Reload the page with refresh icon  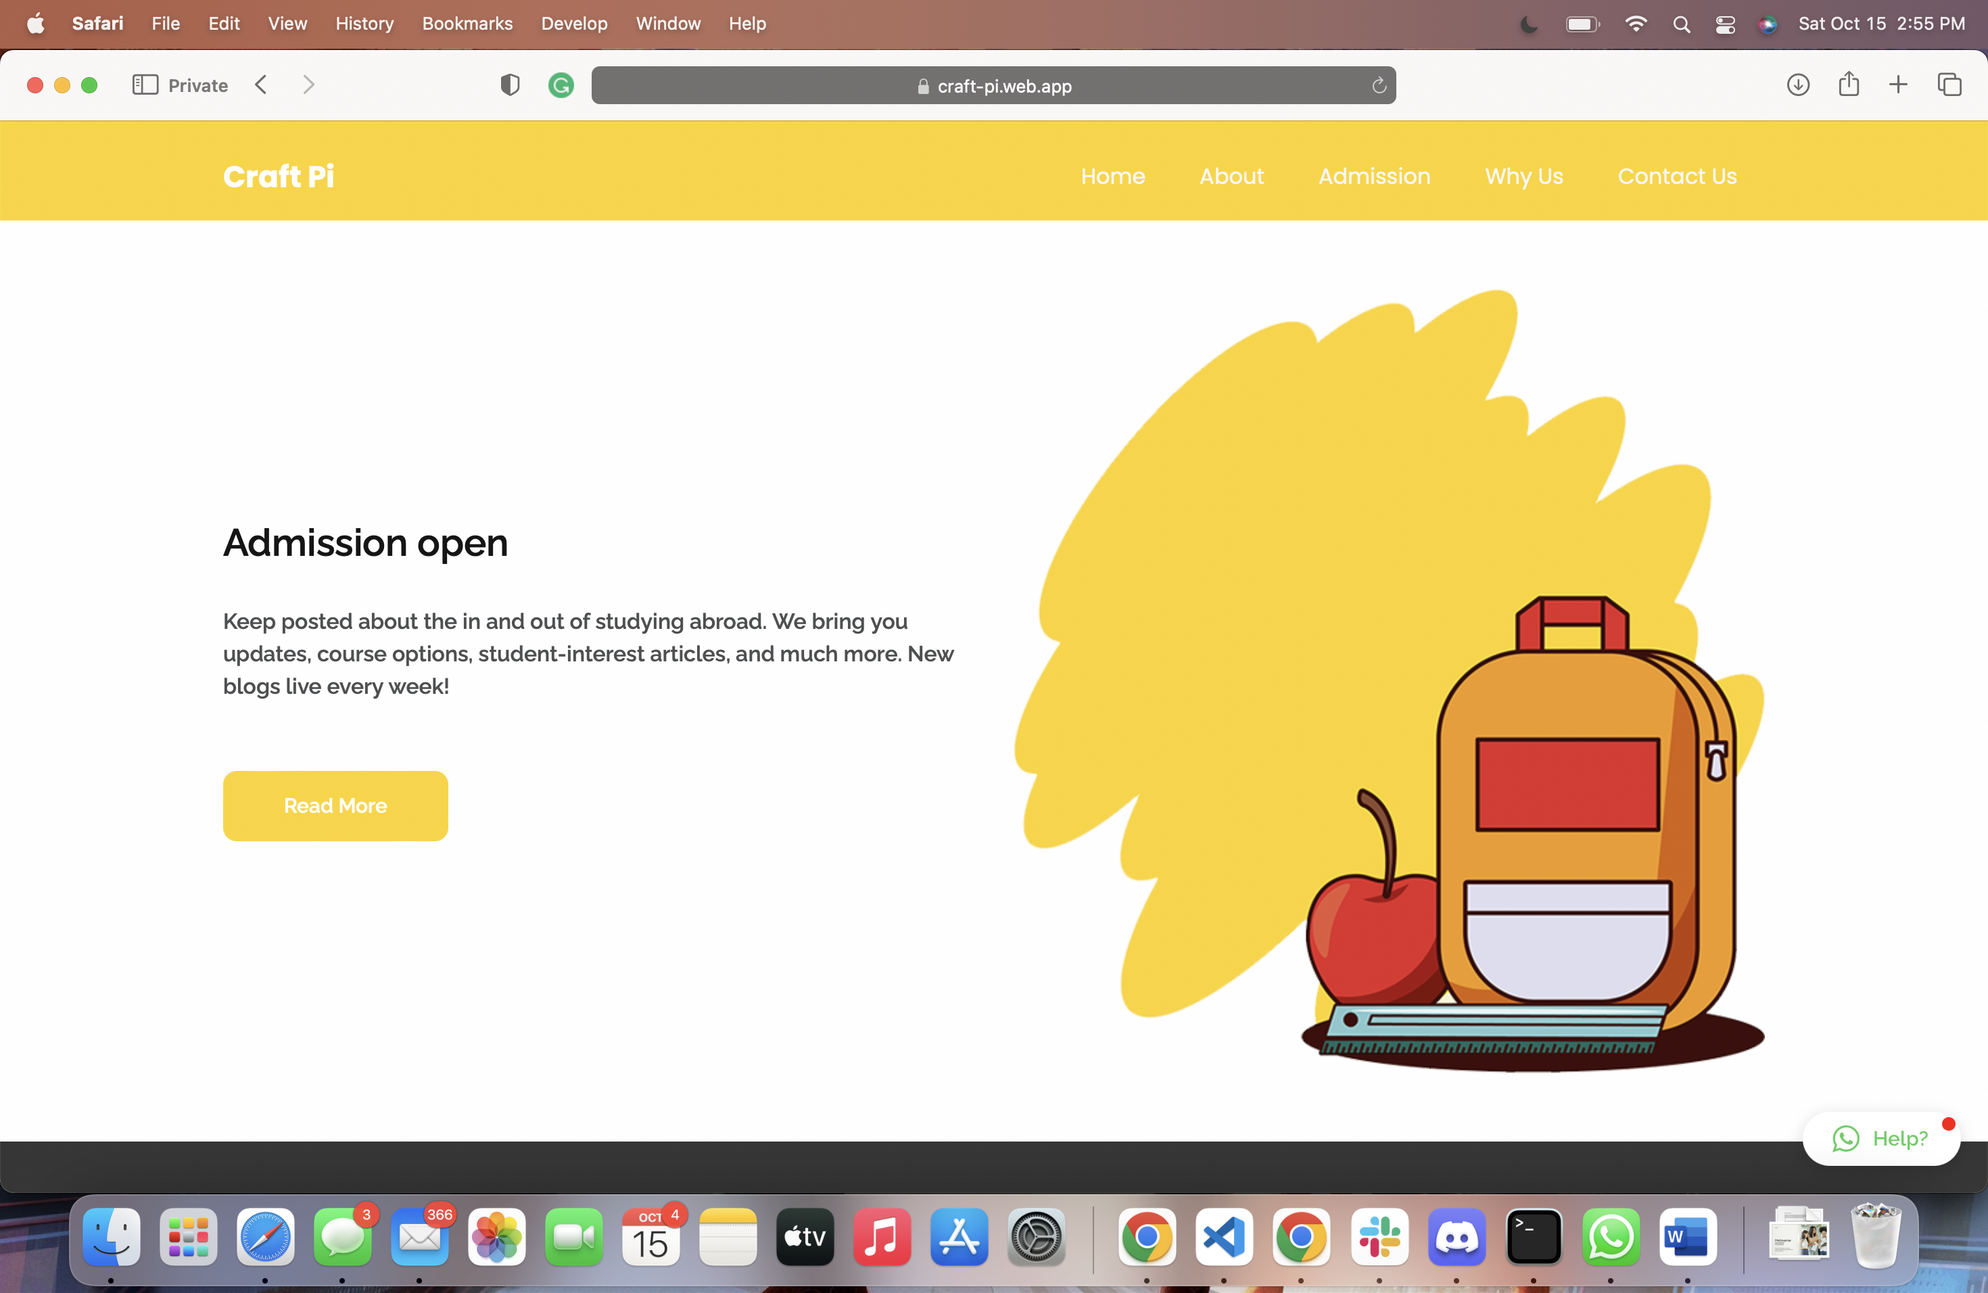pos(1378,85)
